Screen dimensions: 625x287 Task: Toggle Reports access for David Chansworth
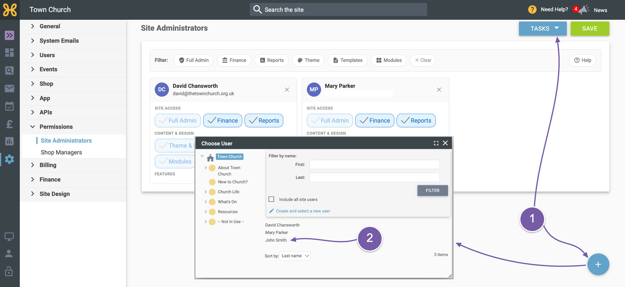(x=264, y=121)
